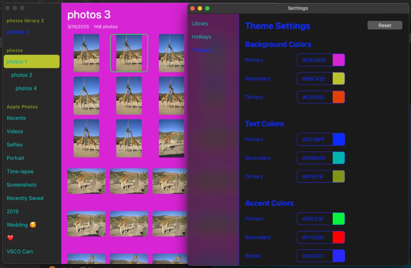Click the Apple Photos section heading
The width and height of the screenshot is (411, 268).
tap(22, 107)
